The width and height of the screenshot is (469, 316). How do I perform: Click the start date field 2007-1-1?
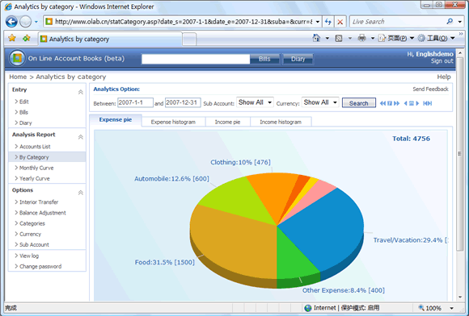[135, 102]
